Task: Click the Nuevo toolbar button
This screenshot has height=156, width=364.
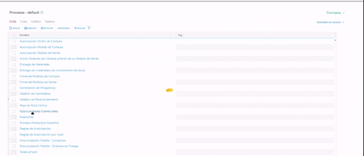Action: coord(15,28)
